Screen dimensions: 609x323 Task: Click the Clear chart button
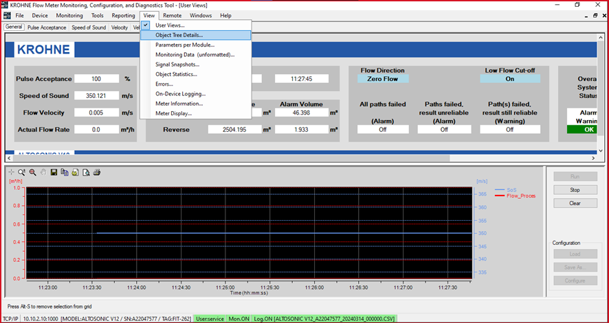click(x=575, y=203)
